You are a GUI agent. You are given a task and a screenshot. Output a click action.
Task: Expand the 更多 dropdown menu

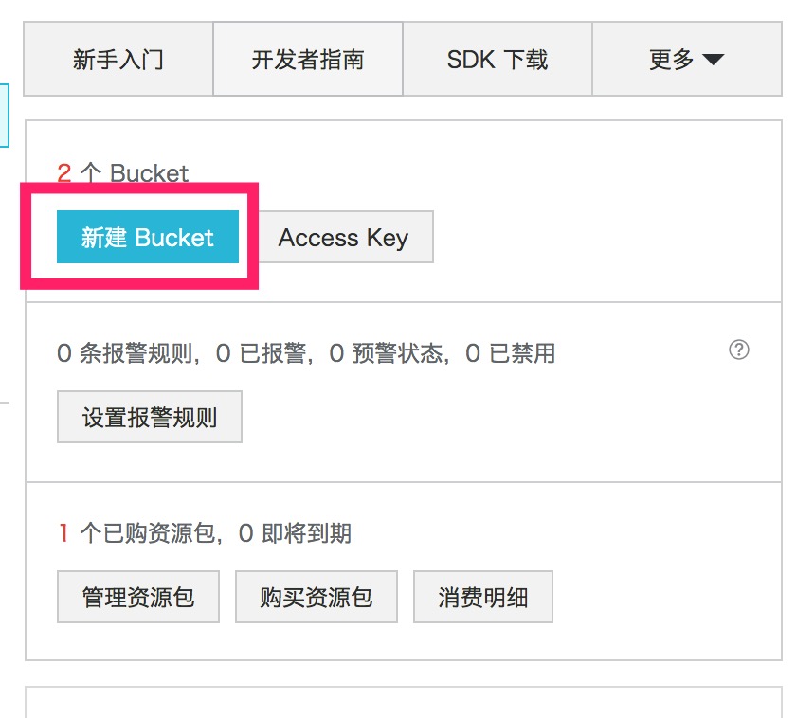[687, 59]
